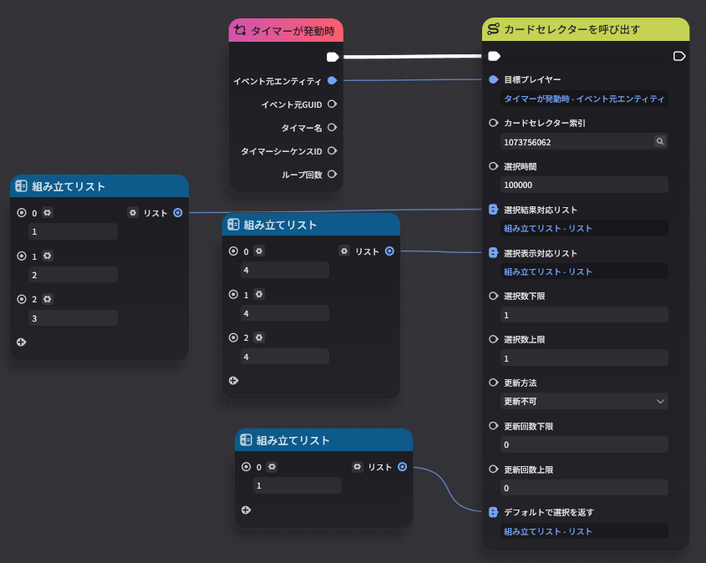706x563 pixels.
Task: Click the link field under デフォルトで選択を返す
Action: (x=584, y=531)
